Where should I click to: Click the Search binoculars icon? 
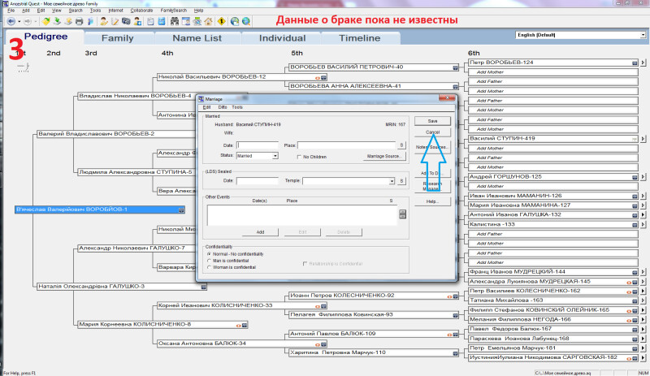(175, 21)
